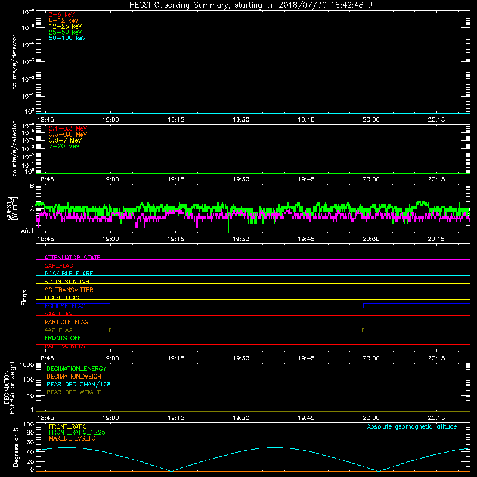Click the 0.8-7 MeV legend entry
The width and height of the screenshot is (477, 477).
point(65,140)
